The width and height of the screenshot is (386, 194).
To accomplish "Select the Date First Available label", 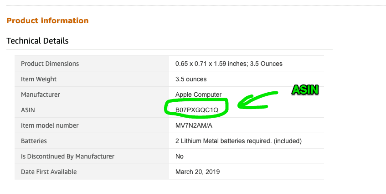I will click(49, 172).
